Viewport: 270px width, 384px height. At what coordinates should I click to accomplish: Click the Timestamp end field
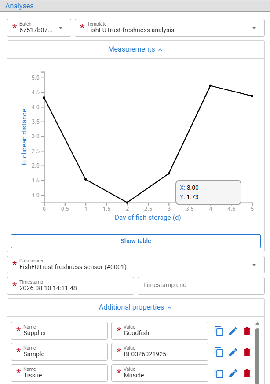click(x=201, y=285)
